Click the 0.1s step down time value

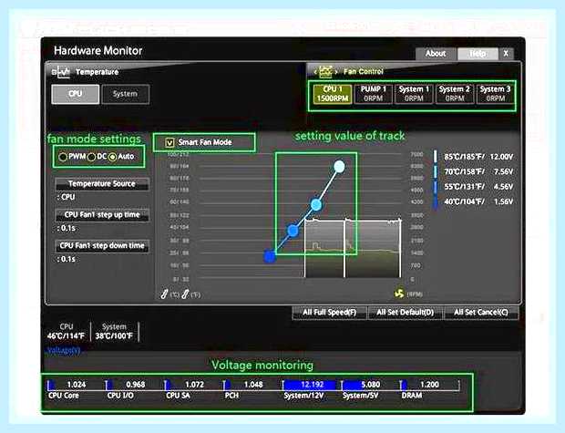tap(67, 259)
